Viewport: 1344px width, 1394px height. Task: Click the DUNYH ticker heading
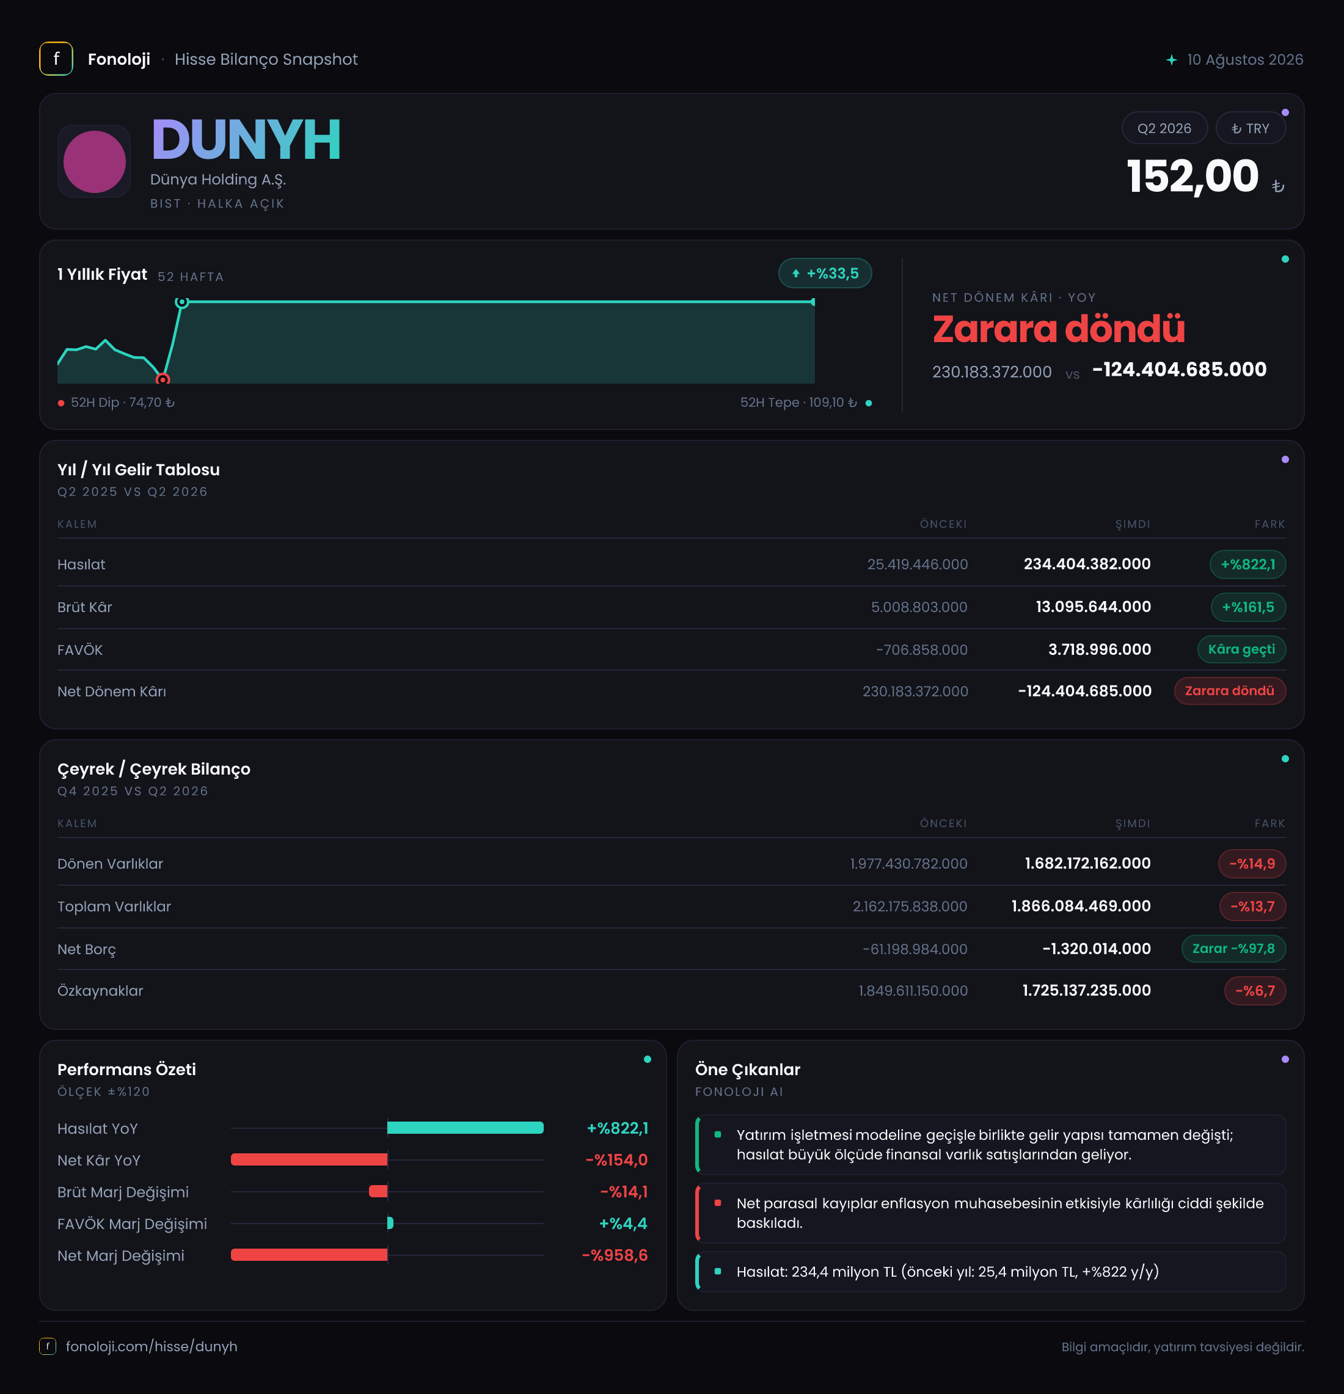pyautogui.click(x=246, y=139)
